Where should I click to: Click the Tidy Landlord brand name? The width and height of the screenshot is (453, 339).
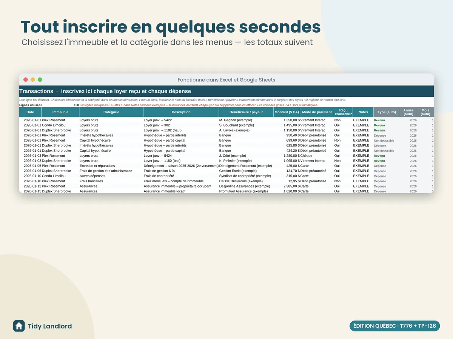50,326
